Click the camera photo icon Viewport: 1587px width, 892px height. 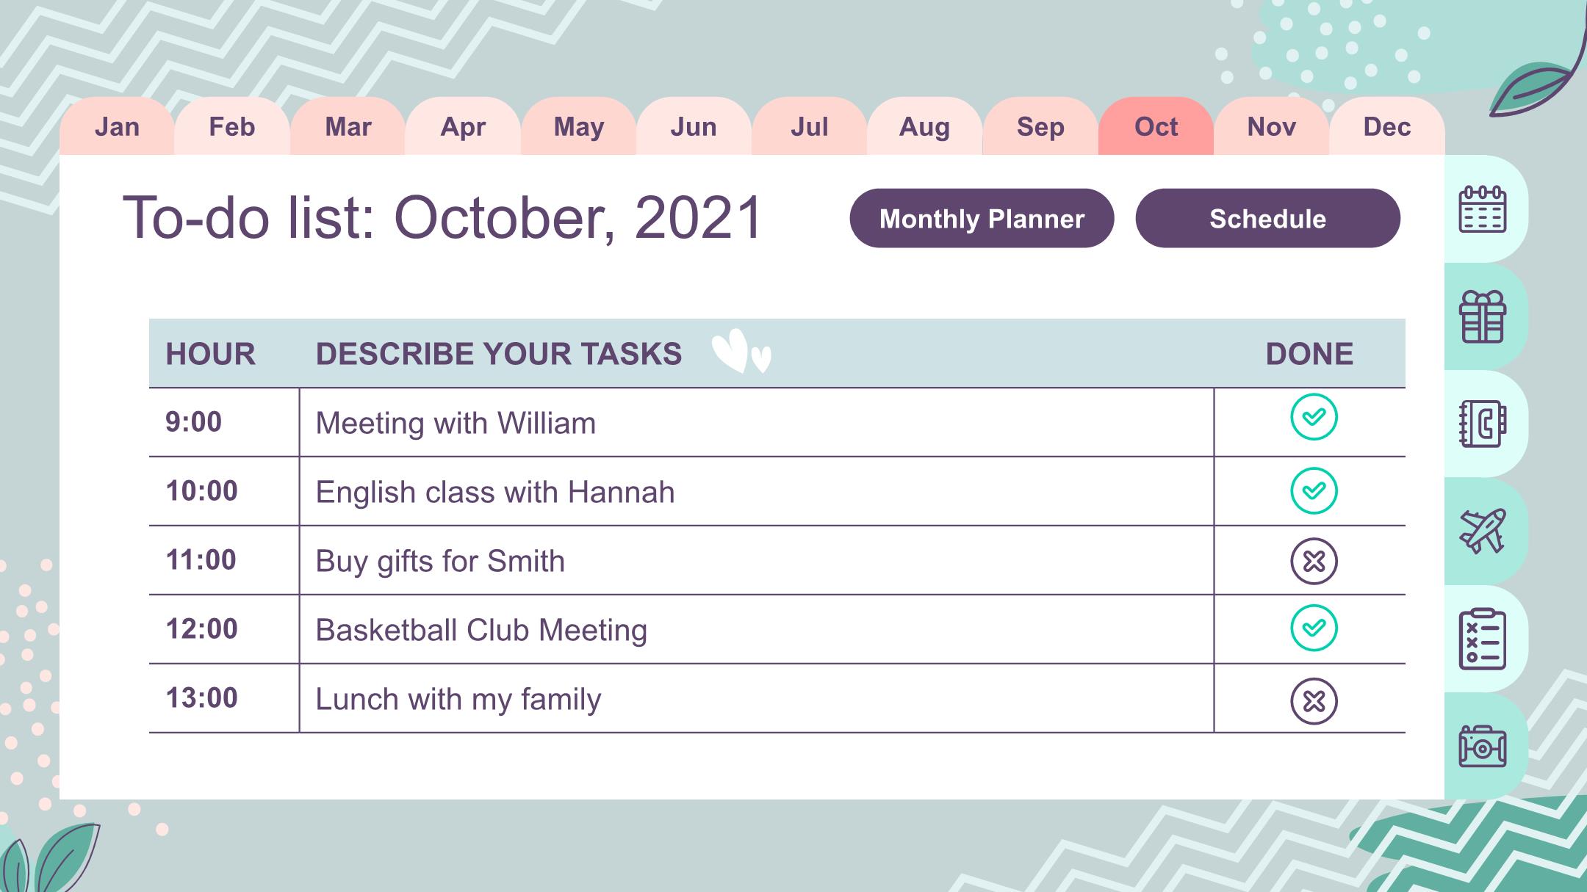tap(1482, 746)
